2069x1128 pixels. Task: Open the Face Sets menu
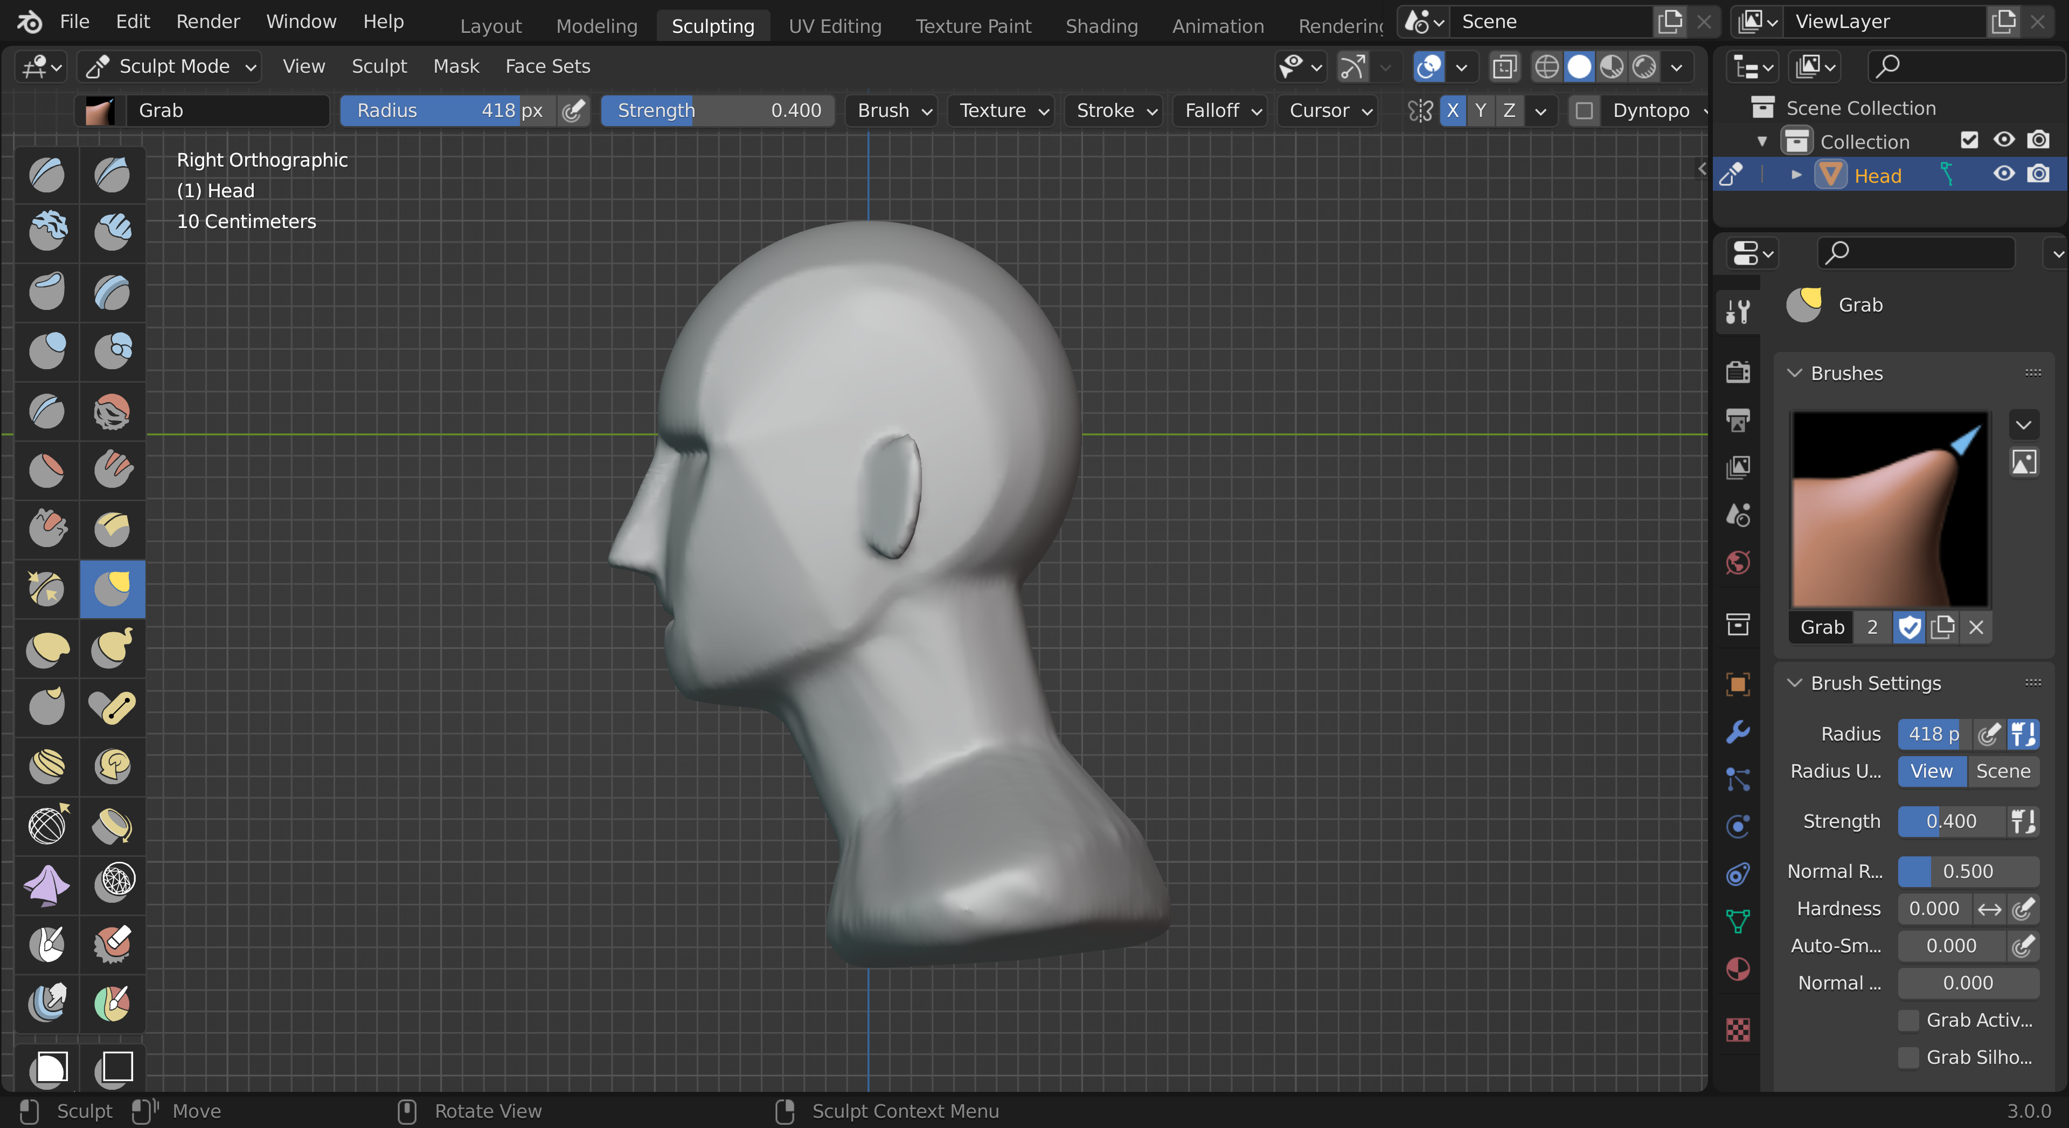click(547, 67)
